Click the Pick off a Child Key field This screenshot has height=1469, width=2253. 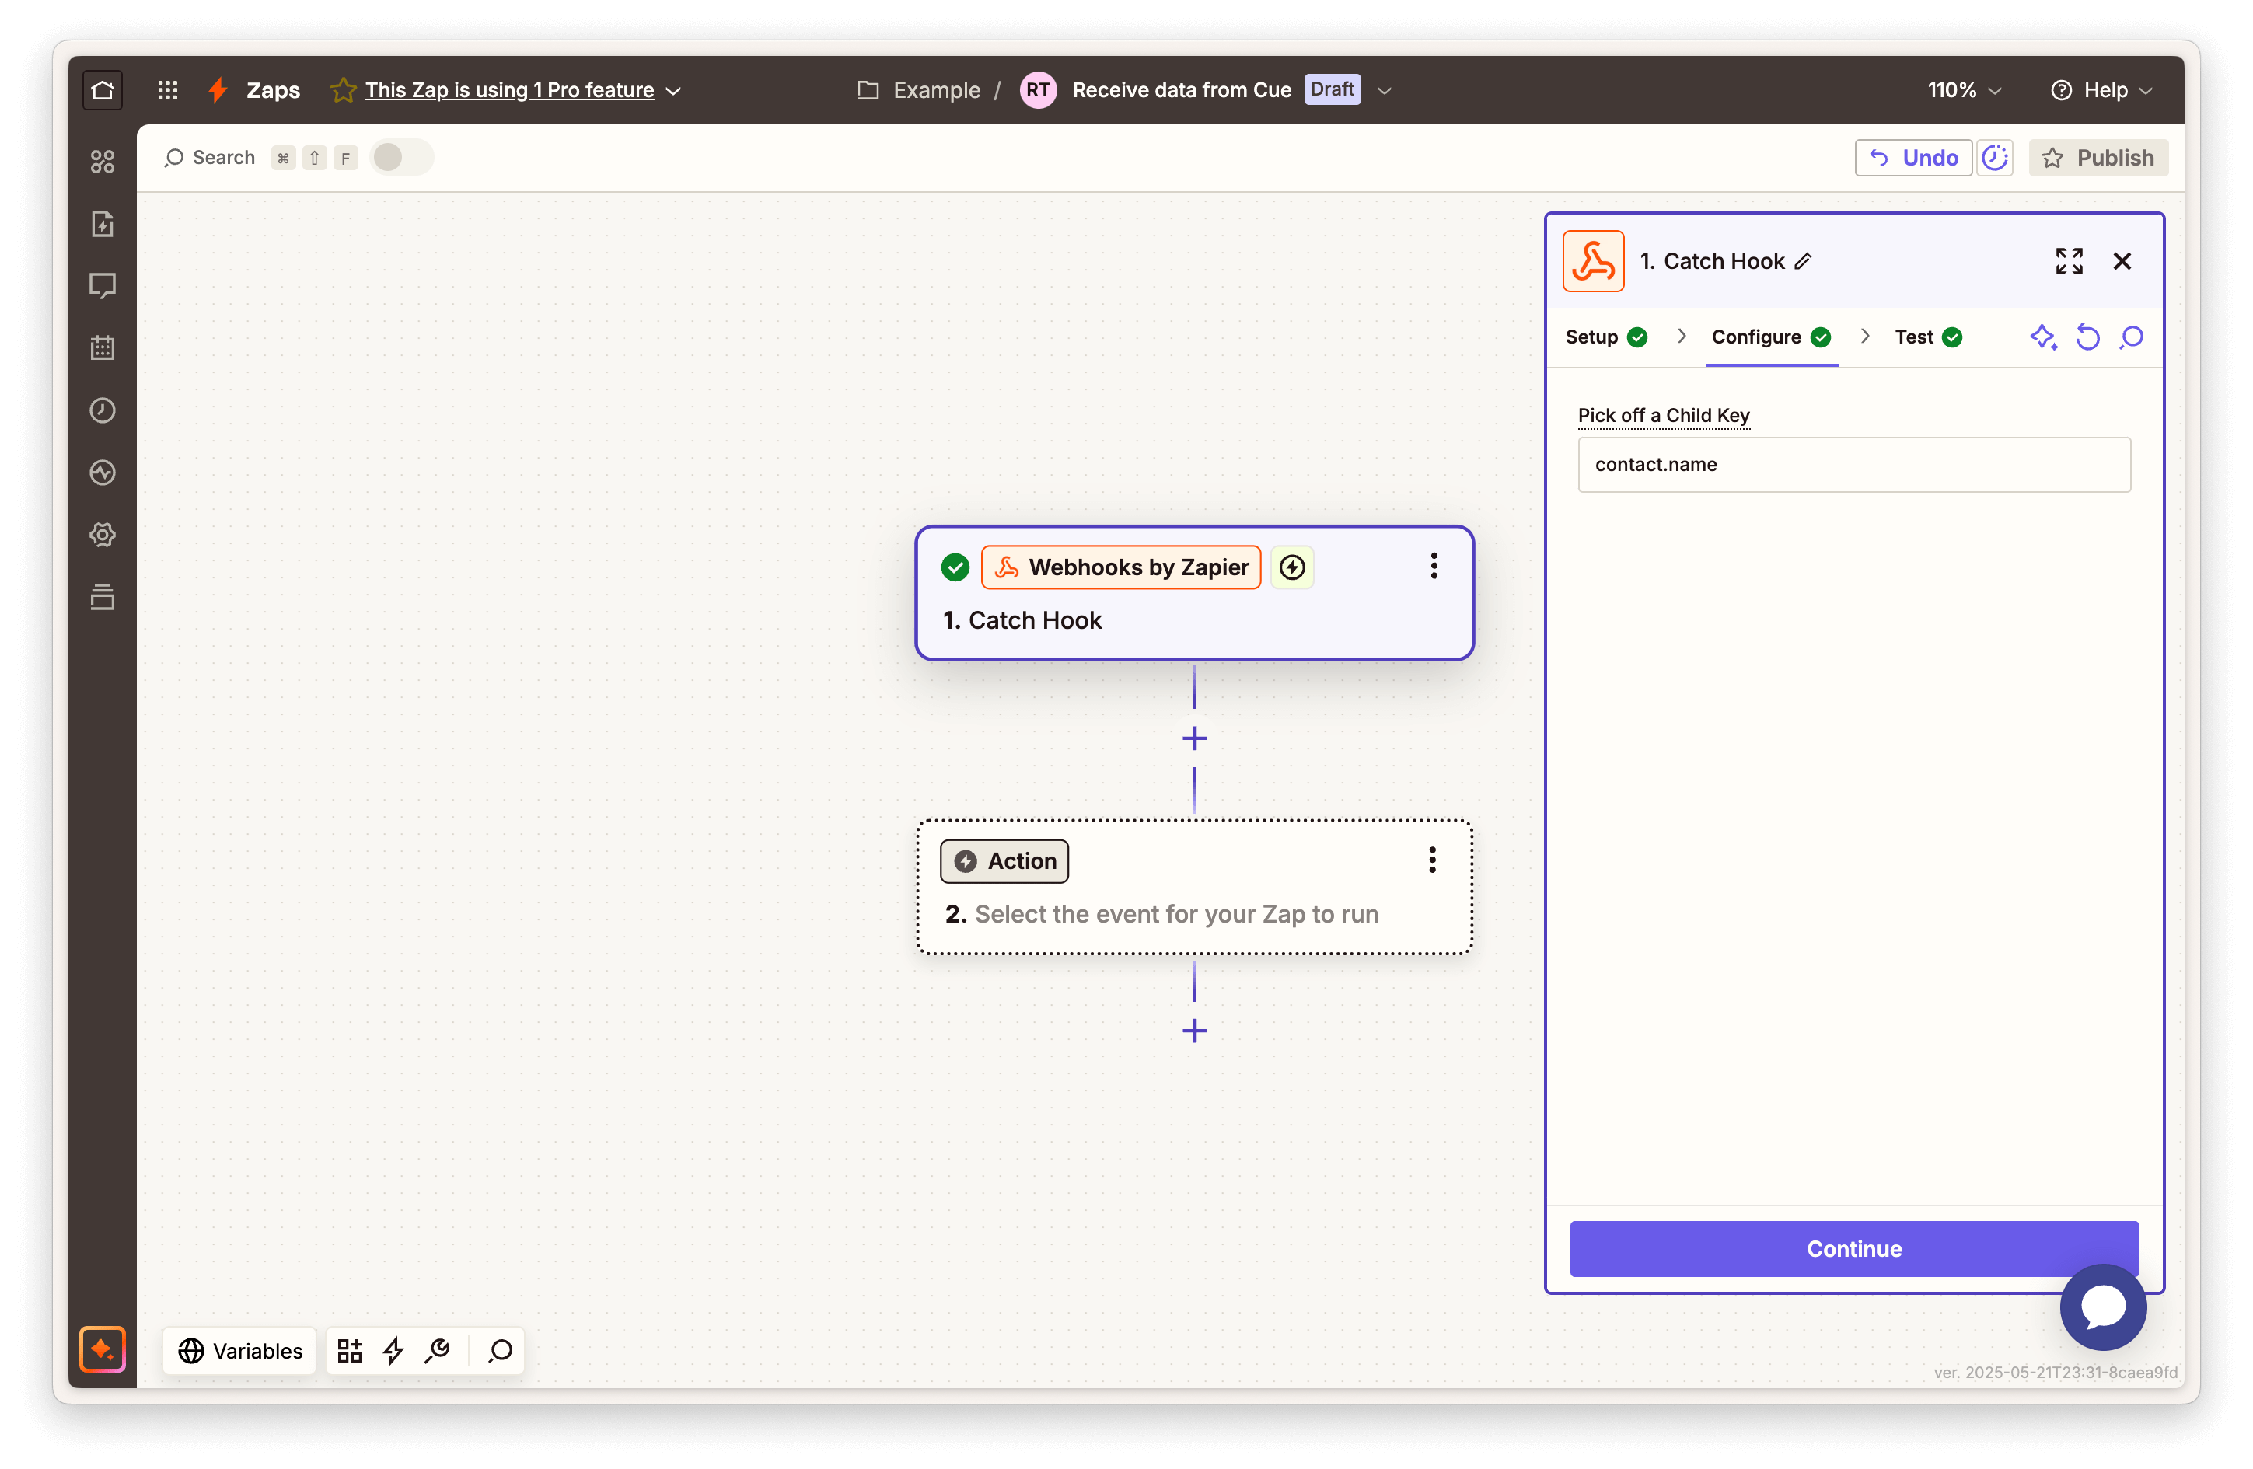tap(1853, 465)
